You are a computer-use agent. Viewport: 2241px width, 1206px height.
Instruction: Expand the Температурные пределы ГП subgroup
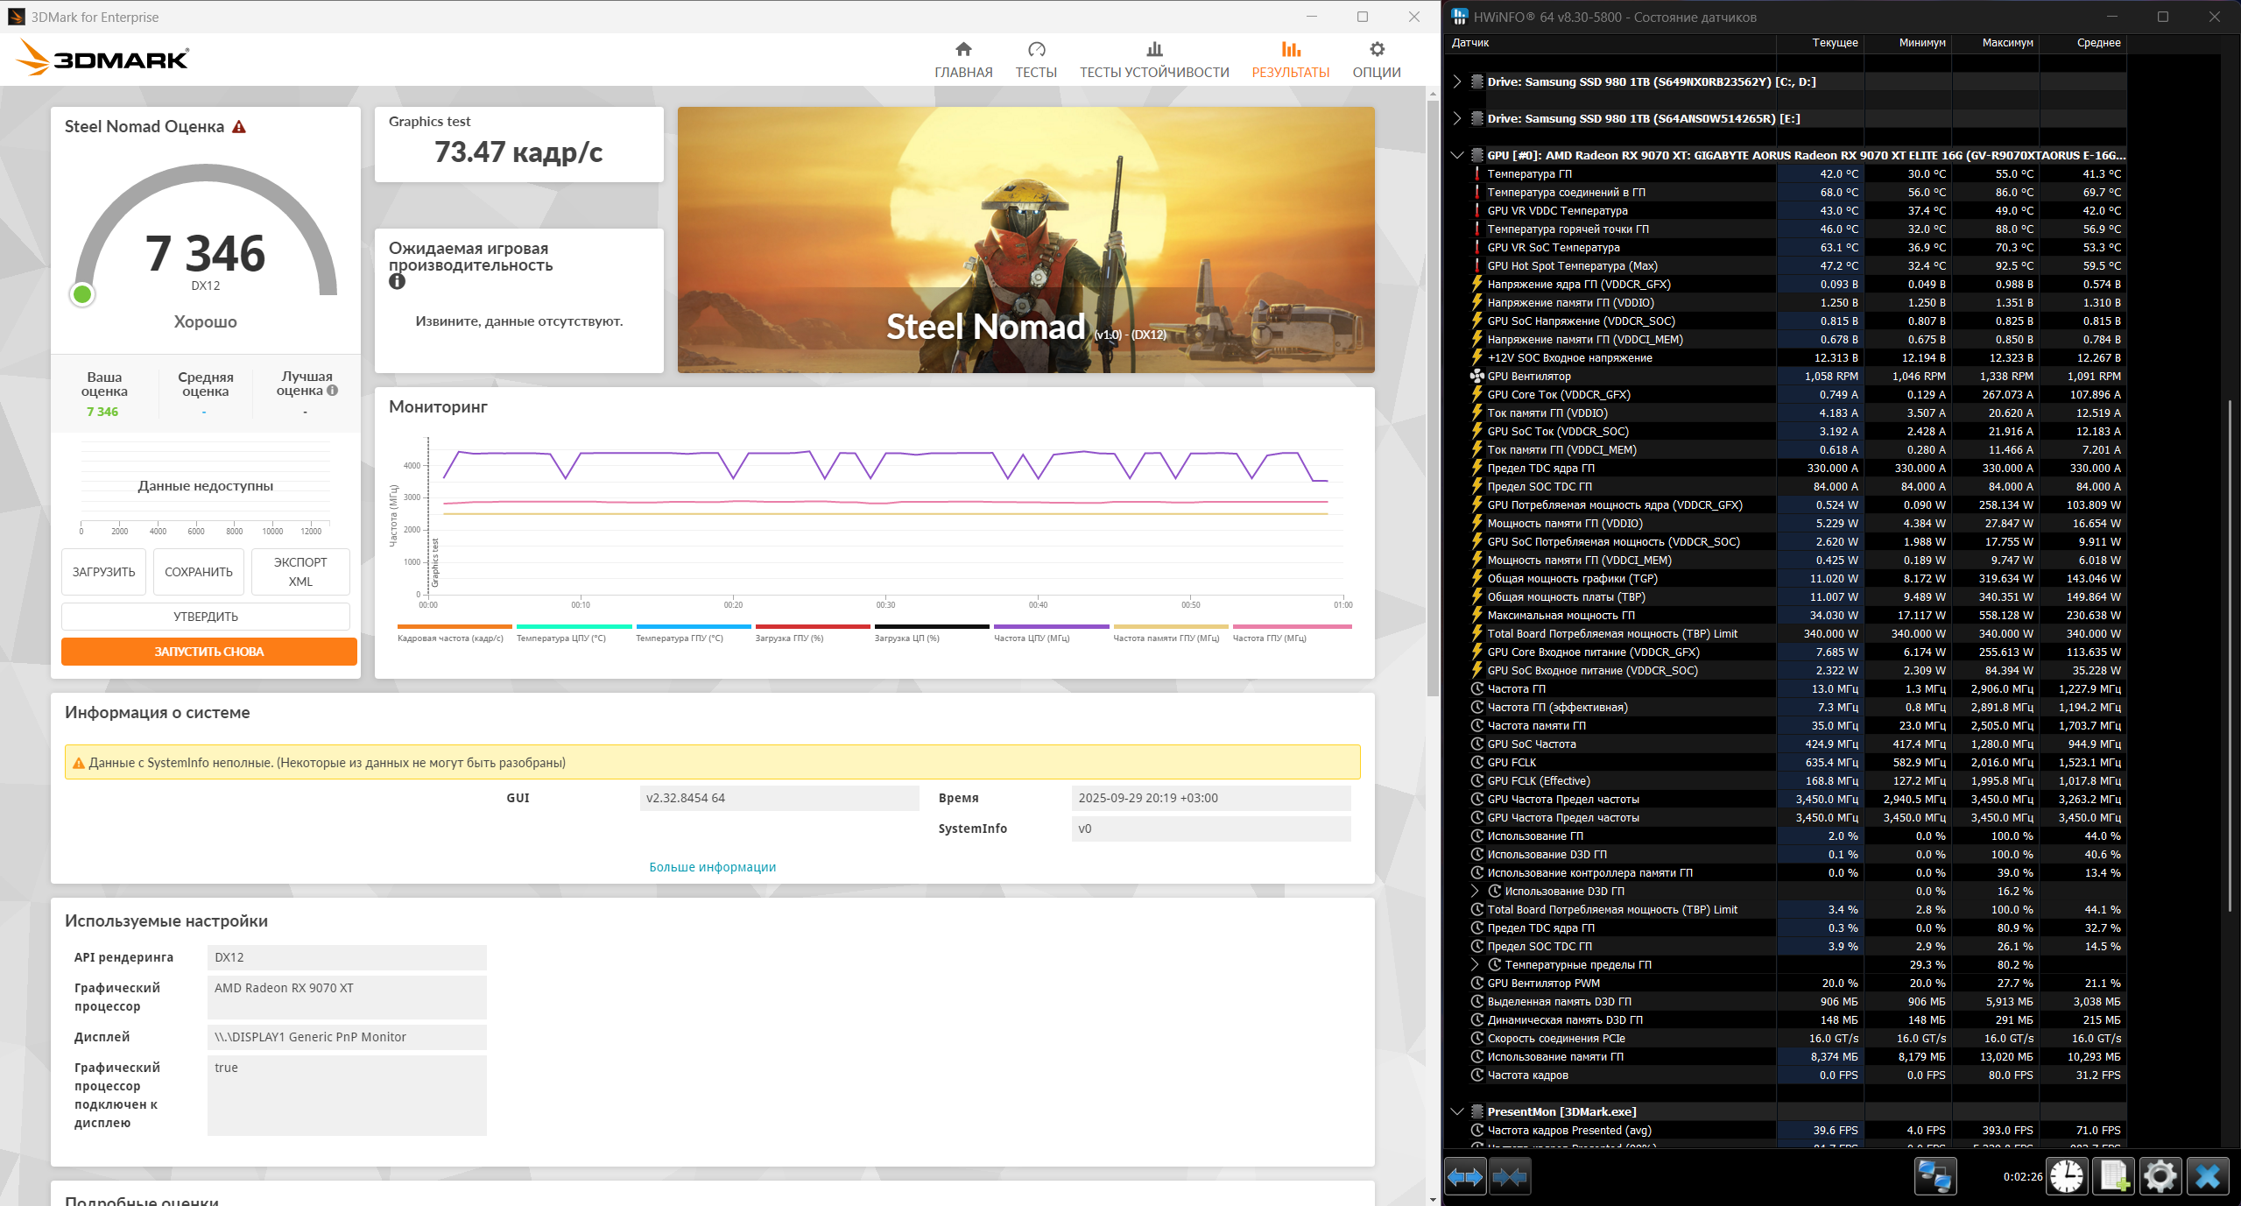tap(1475, 965)
